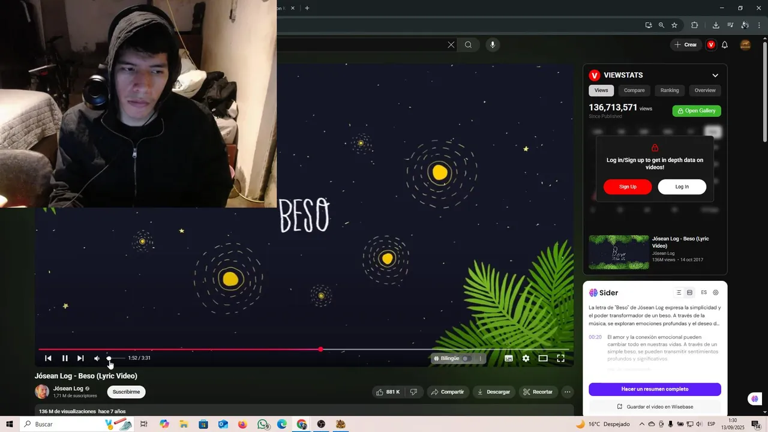Screen dimensions: 768x432
Task: Click Guardar el video en Wisebase
Action: tap(655, 407)
